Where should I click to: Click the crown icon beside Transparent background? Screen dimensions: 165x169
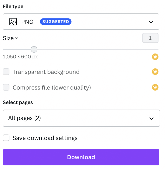[155, 72]
